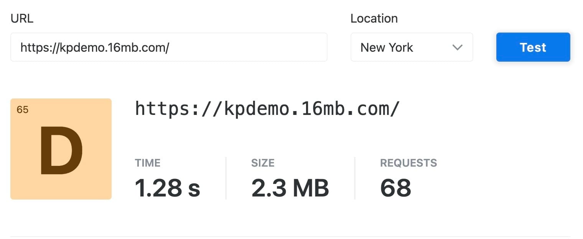Click the 1.28 s load time value
Viewport: 583px width, 239px height.
tap(168, 188)
